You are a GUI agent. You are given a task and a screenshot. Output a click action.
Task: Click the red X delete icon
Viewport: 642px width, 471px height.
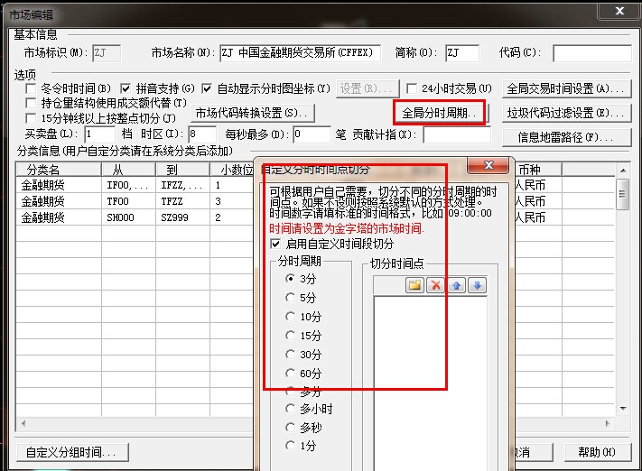435,285
